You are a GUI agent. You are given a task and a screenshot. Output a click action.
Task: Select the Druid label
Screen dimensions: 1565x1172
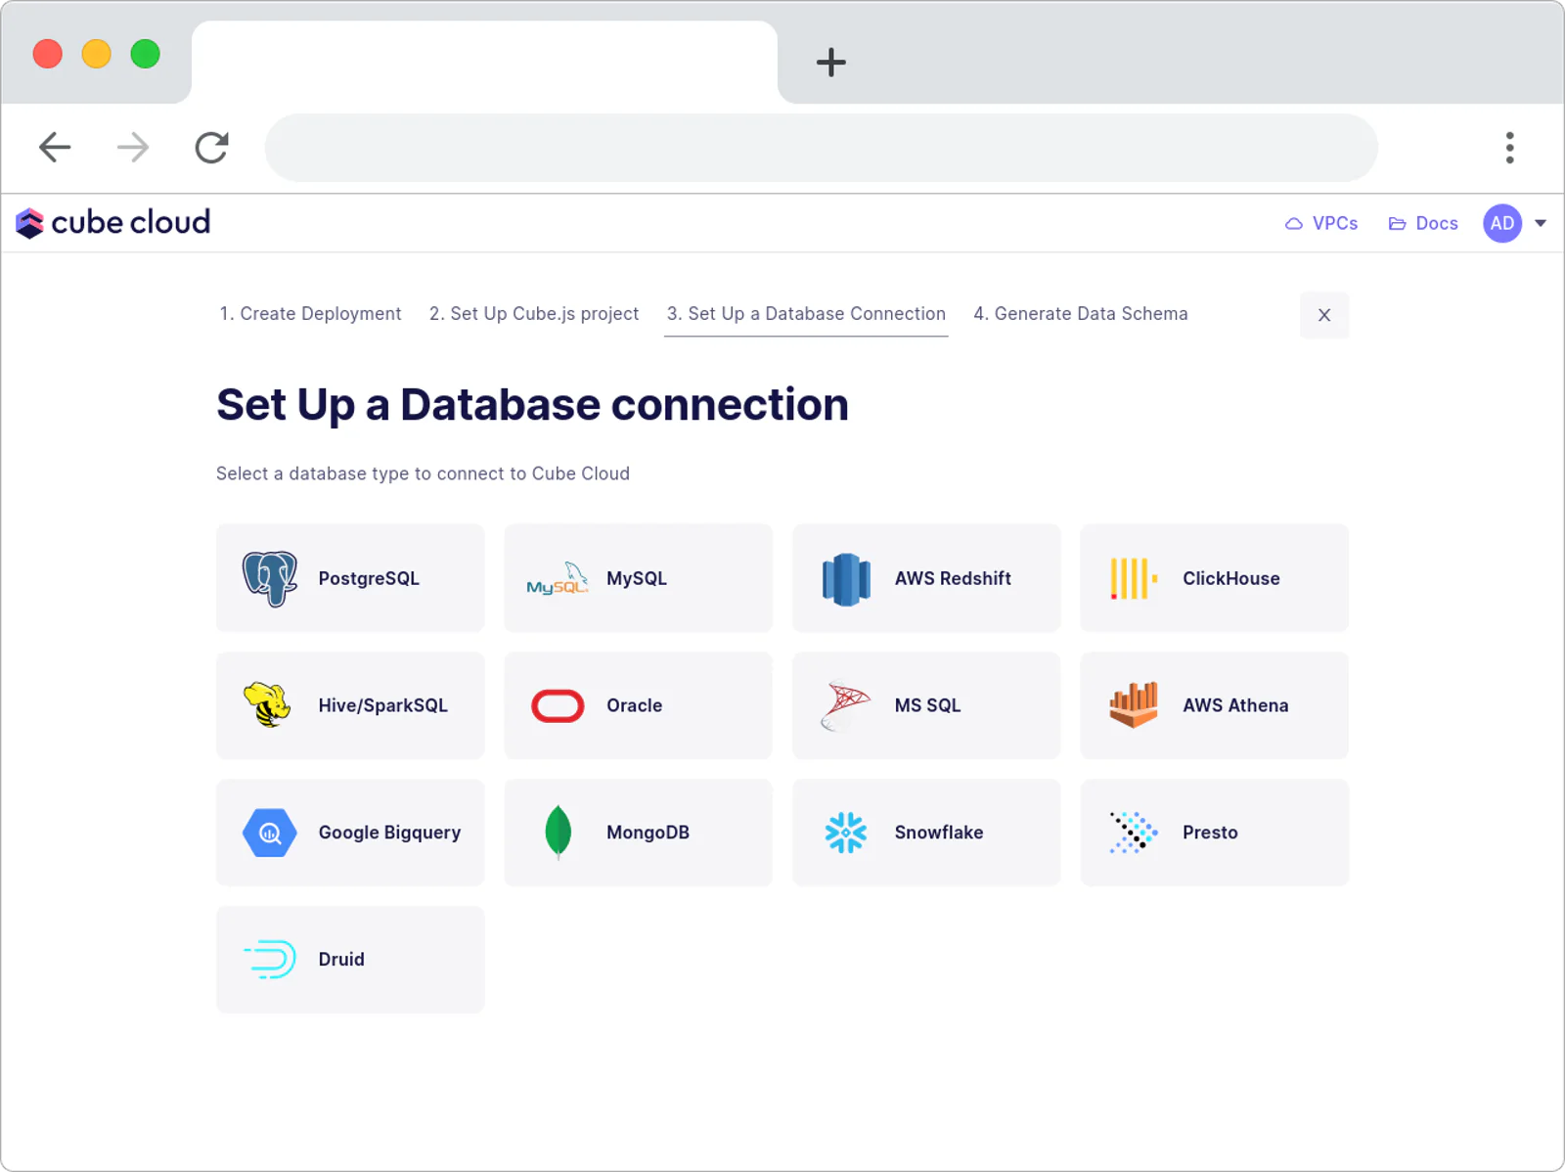click(341, 960)
